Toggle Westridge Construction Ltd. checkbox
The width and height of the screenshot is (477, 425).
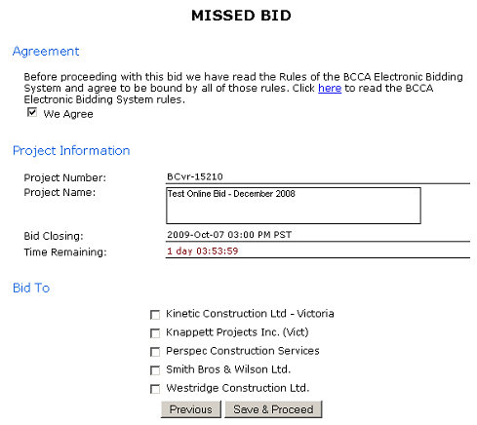coord(155,389)
